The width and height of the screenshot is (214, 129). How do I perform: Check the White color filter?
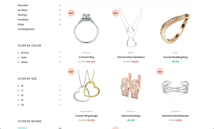click(19, 62)
